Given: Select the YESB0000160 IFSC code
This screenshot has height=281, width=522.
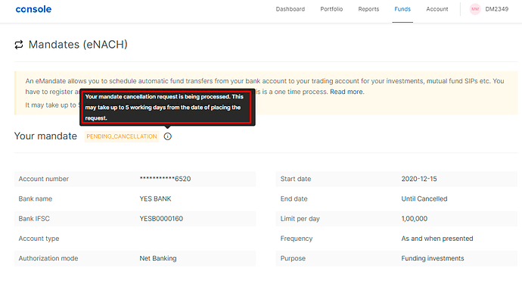Looking at the screenshot, I should [x=161, y=219].
